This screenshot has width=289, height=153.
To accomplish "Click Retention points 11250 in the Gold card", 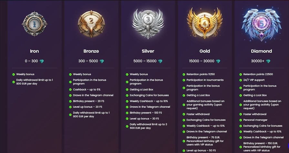I will (x=201, y=74).
